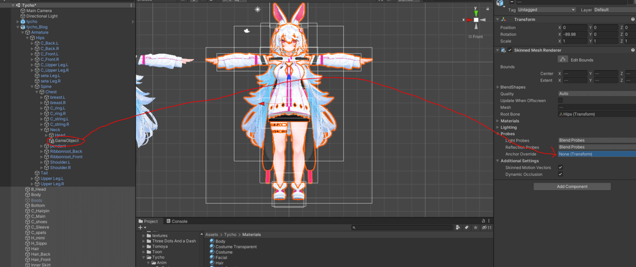Viewport: 636px width, 267px height.
Task: Click the Favorites star icon in Project
Action: click(475, 227)
